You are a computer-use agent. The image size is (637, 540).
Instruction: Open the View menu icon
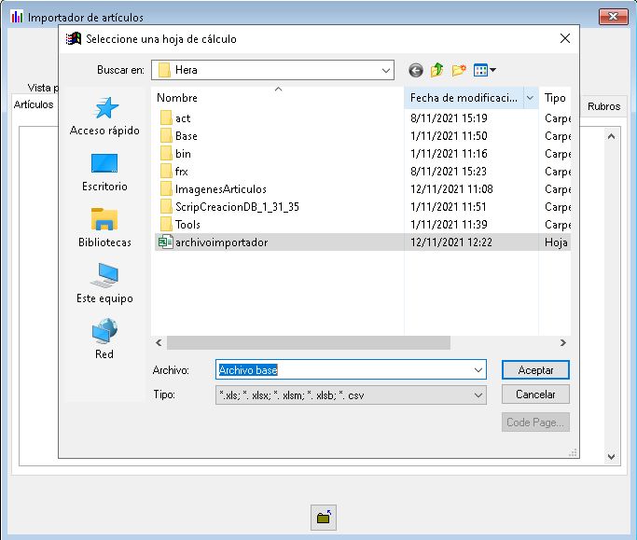(485, 70)
